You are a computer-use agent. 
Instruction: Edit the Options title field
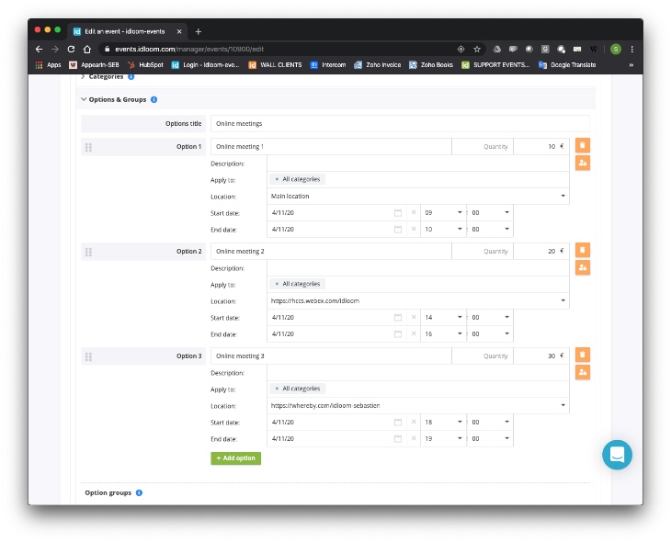[x=400, y=124]
